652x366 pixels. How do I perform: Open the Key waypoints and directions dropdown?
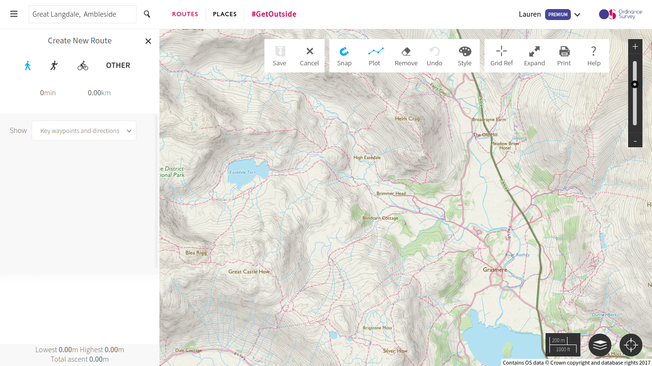pyautogui.click(x=84, y=131)
